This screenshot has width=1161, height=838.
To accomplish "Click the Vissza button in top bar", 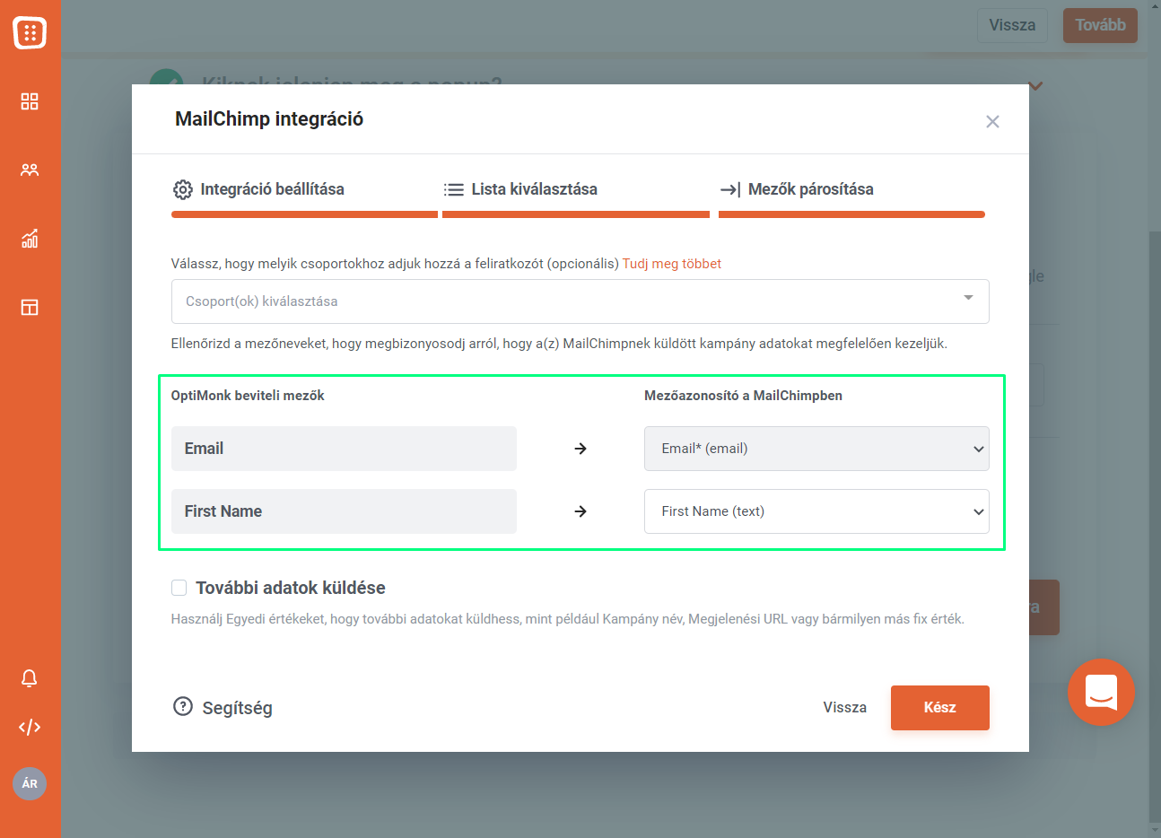I will (1012, 25).
